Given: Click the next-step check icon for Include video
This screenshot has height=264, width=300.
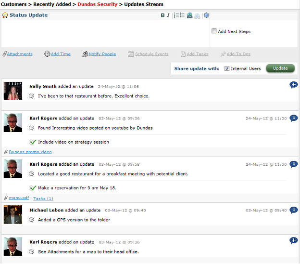Looking at the screenshot, I should point(32,142).
